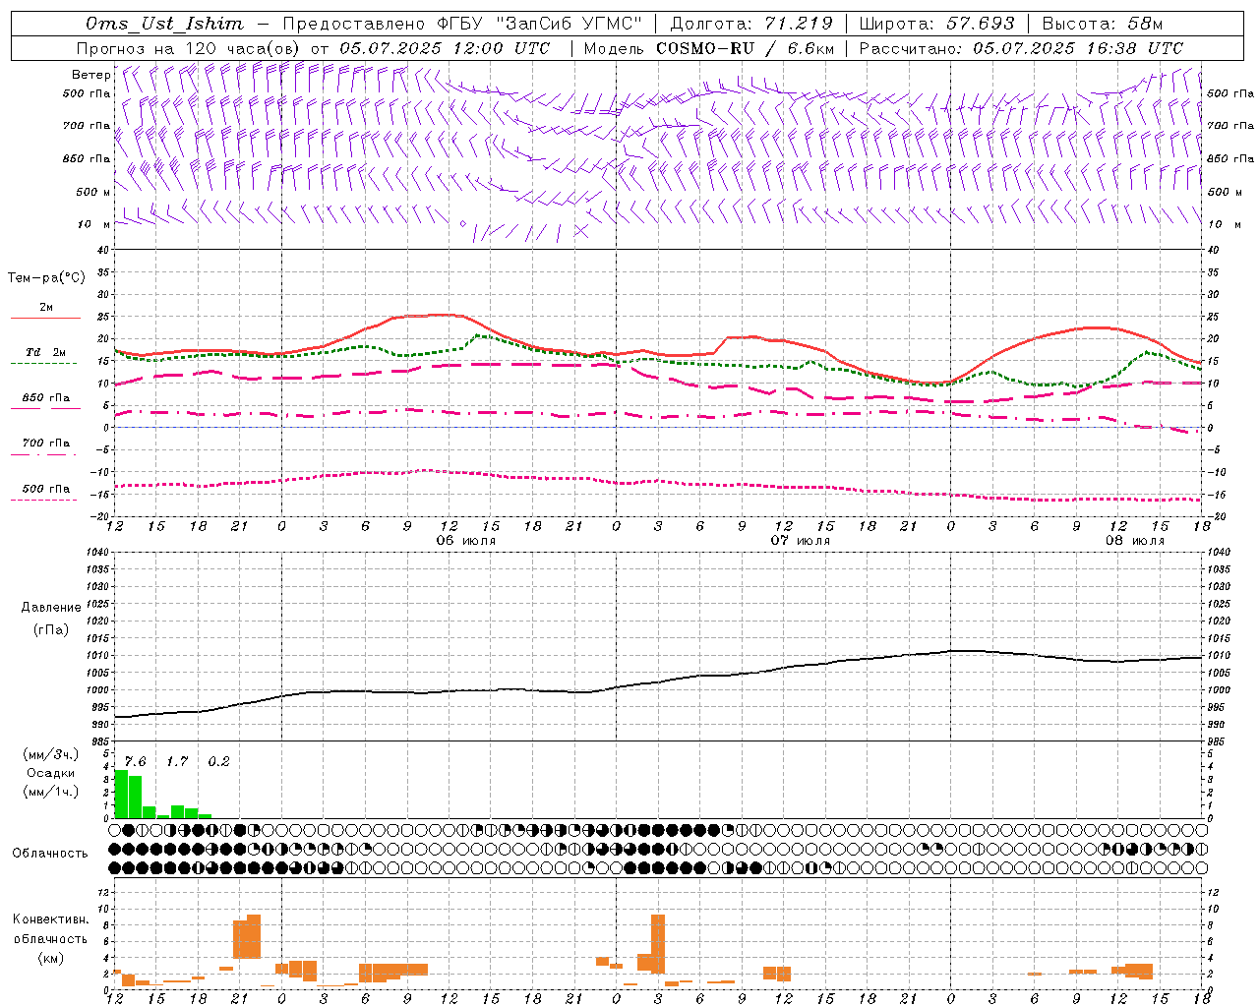Screen dimensions: 1259x1007
Task: Click the Тем-ра(°C) axis label
Action: 46,278
